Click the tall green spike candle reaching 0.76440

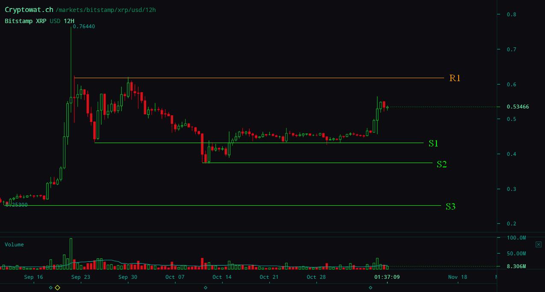click(71, 64)
